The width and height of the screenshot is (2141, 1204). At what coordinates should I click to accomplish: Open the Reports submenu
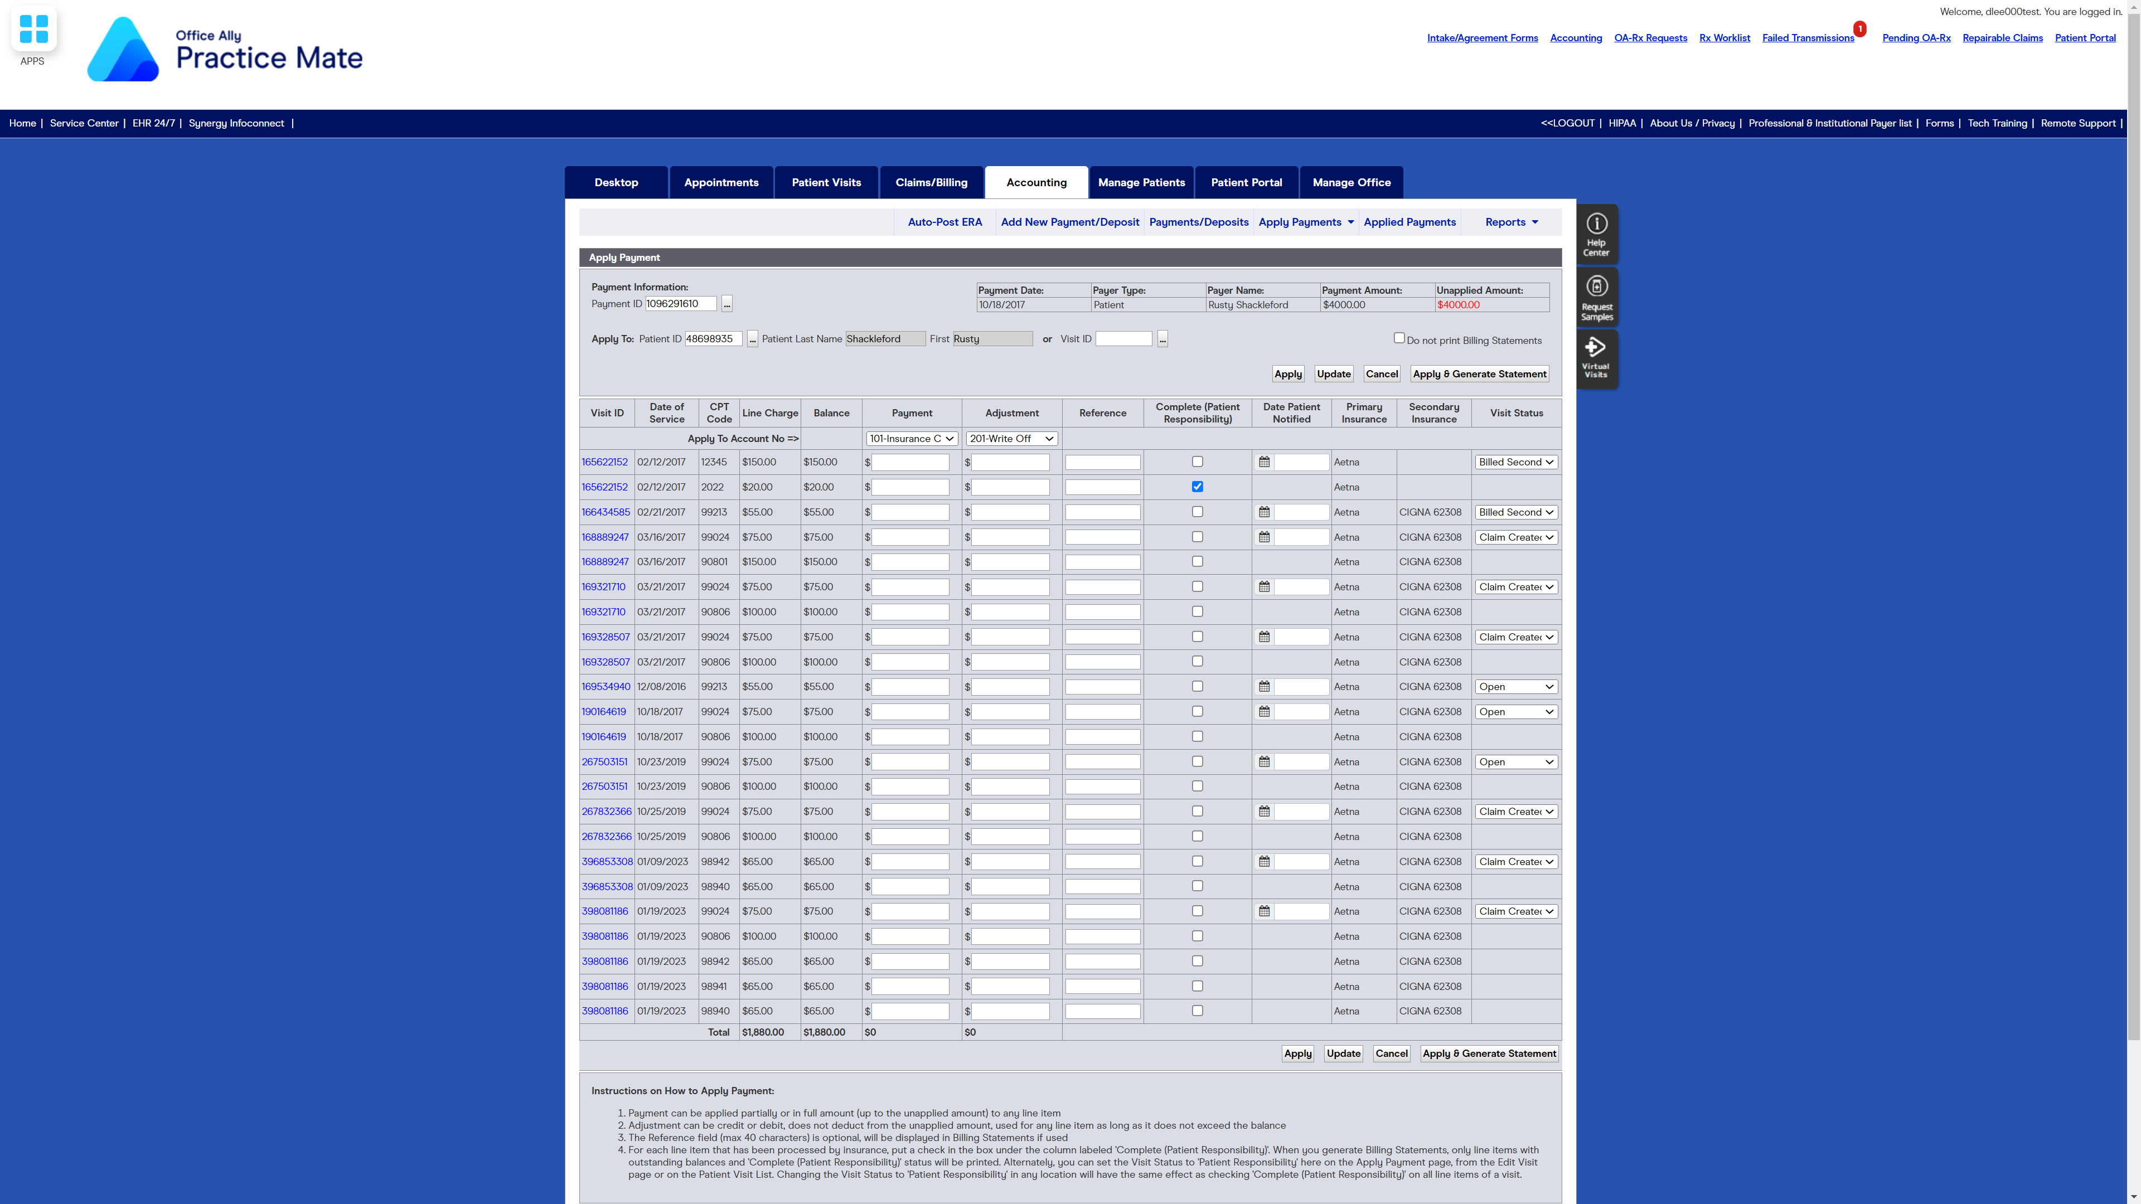click(1511, 222)
